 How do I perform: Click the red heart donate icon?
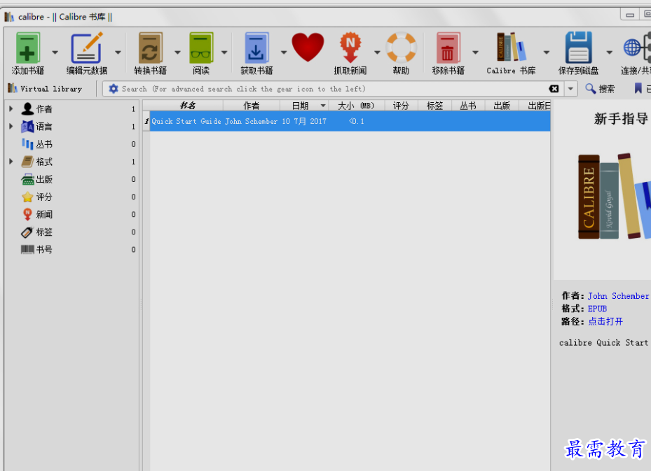tap(308, 48)
